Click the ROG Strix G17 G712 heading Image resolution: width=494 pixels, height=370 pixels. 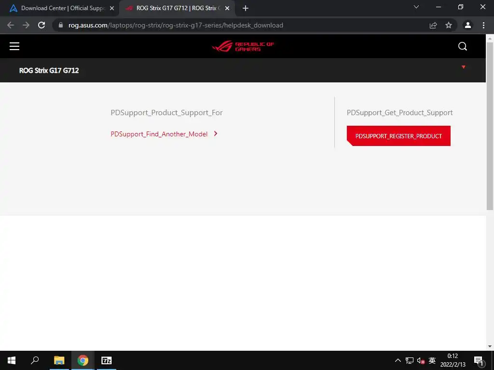(49, 70)
